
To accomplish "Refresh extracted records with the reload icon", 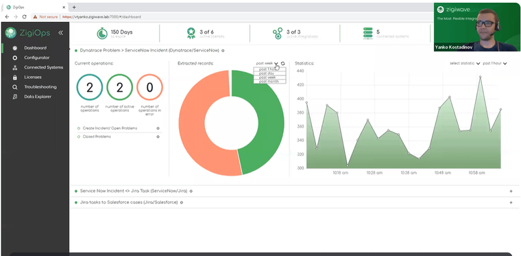I will [282, 64].
